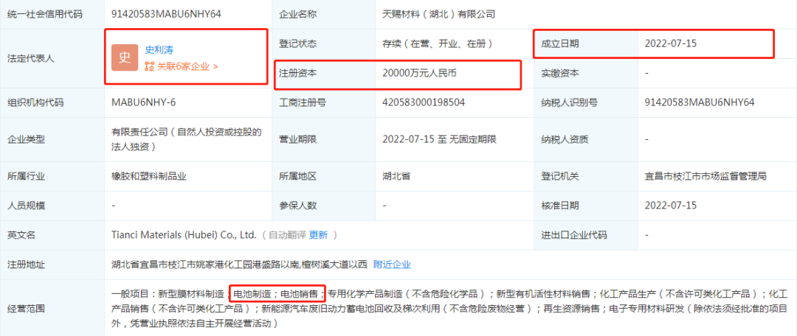Click the 法定代表人 label cell
The image size is (797, 336).
coord(52,58)
